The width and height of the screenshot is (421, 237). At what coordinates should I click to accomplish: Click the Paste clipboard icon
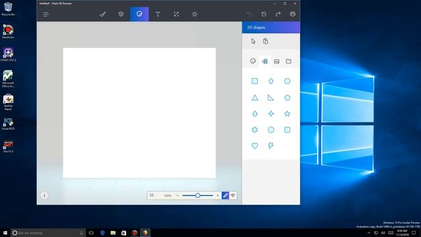266,41
